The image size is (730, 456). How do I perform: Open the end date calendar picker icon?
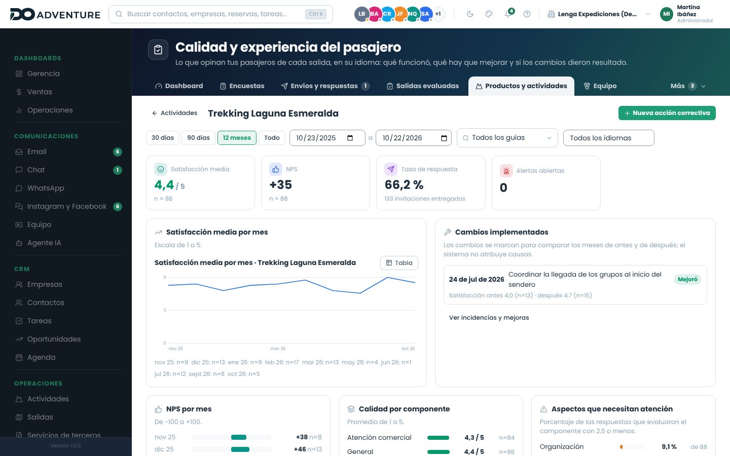click(444, 138)
